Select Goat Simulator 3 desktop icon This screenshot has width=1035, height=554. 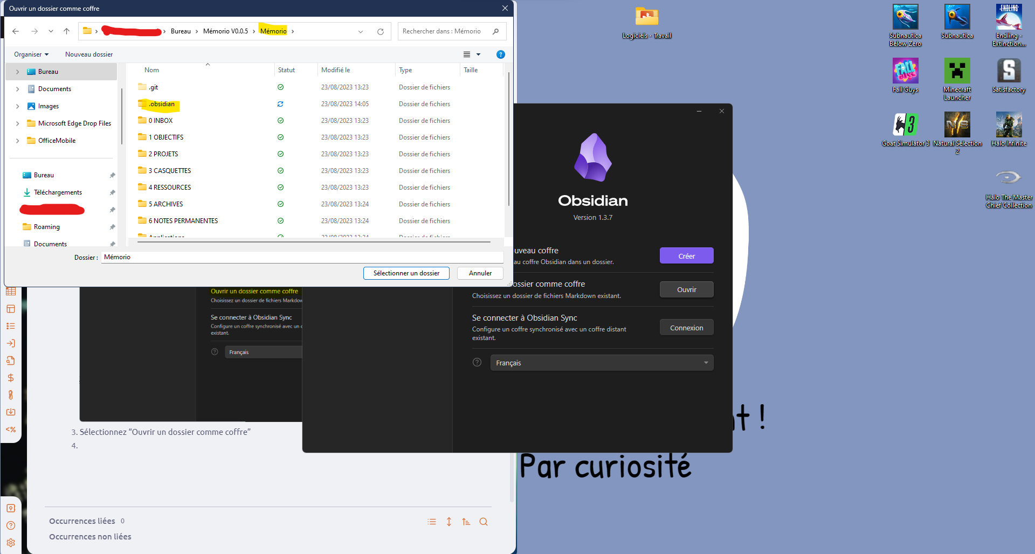tap(905, 129)
